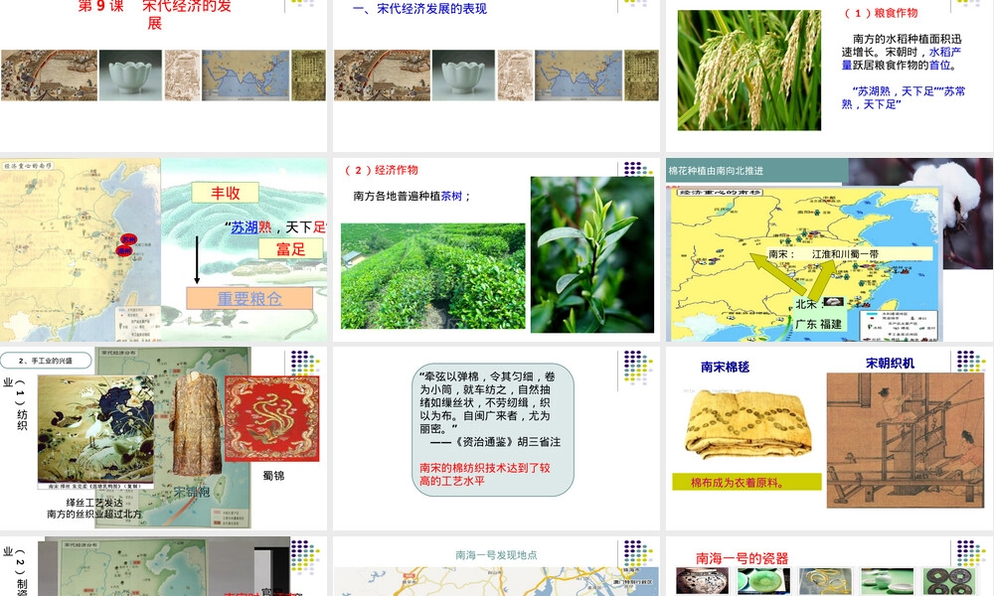Image resolution: width=994 pixels, height=596 pixels.
Task: Click the '蜀锦' caption
Action: point(274,476)
